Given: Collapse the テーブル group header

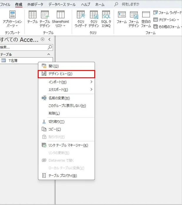Looking at the screenshot, I should tap(49, 54).
